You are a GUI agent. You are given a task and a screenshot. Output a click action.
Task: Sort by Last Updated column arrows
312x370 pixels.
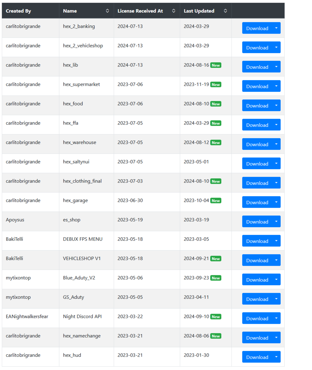(x=226, y=11)
